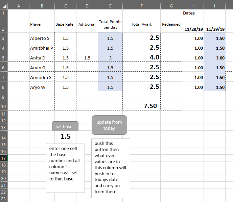Click Amitbhai P's Redeemed cell
This screenshot has height=202, width=233.
(171, 47)
